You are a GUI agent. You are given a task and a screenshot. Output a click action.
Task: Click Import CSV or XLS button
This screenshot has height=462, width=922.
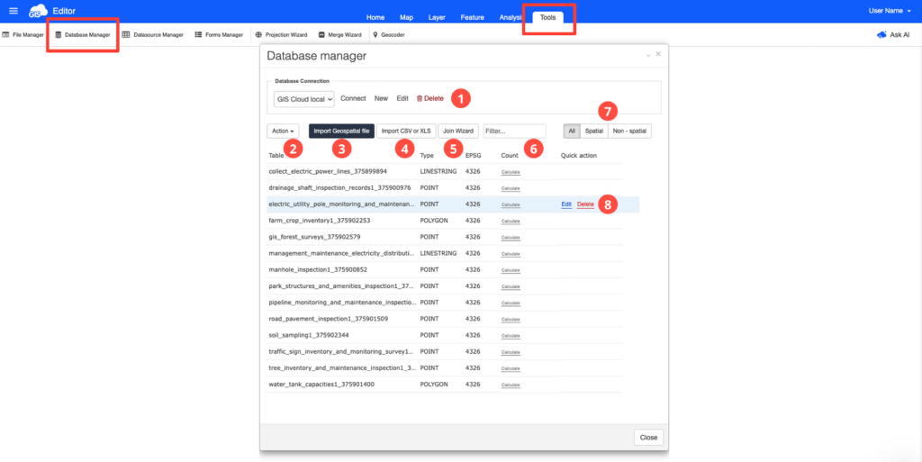(x=406, y=131)
